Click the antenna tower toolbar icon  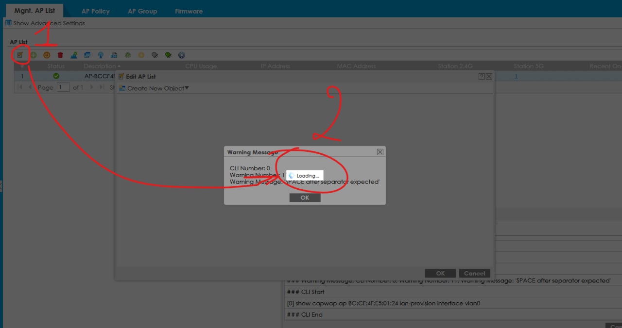point(101,55)
